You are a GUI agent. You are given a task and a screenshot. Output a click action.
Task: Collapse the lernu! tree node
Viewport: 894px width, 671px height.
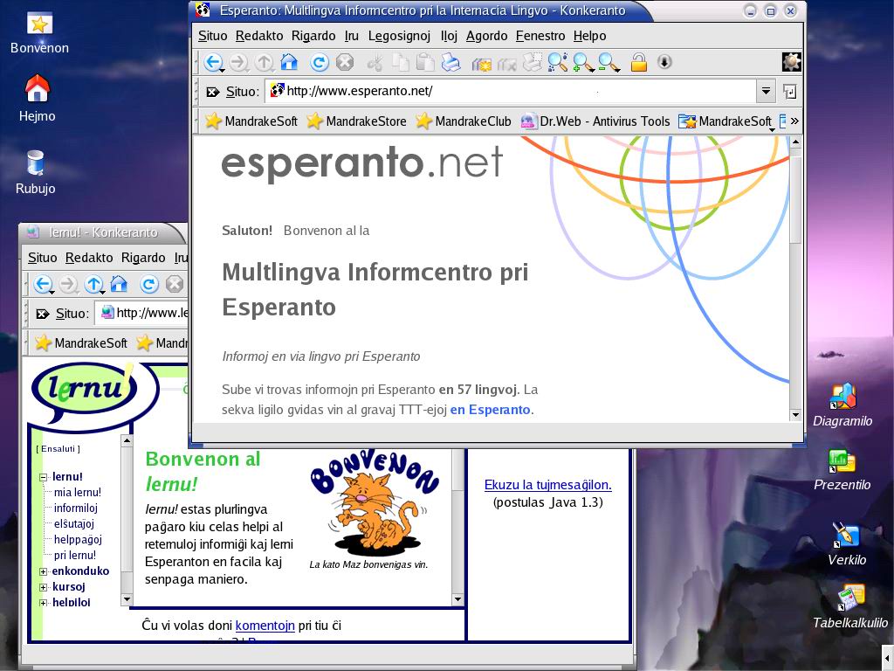(43, 477)
